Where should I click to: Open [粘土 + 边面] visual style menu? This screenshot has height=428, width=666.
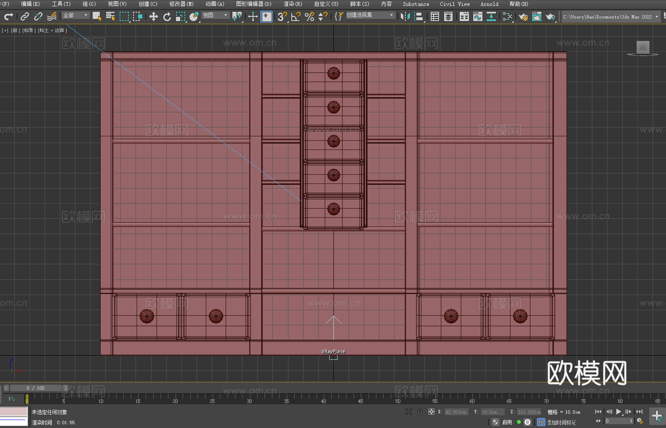click(52, 30)
